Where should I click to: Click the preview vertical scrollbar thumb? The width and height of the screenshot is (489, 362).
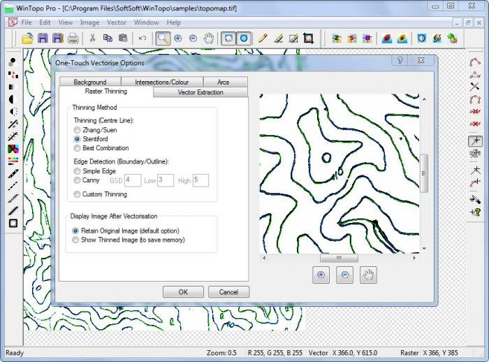(x=424, y=173)
